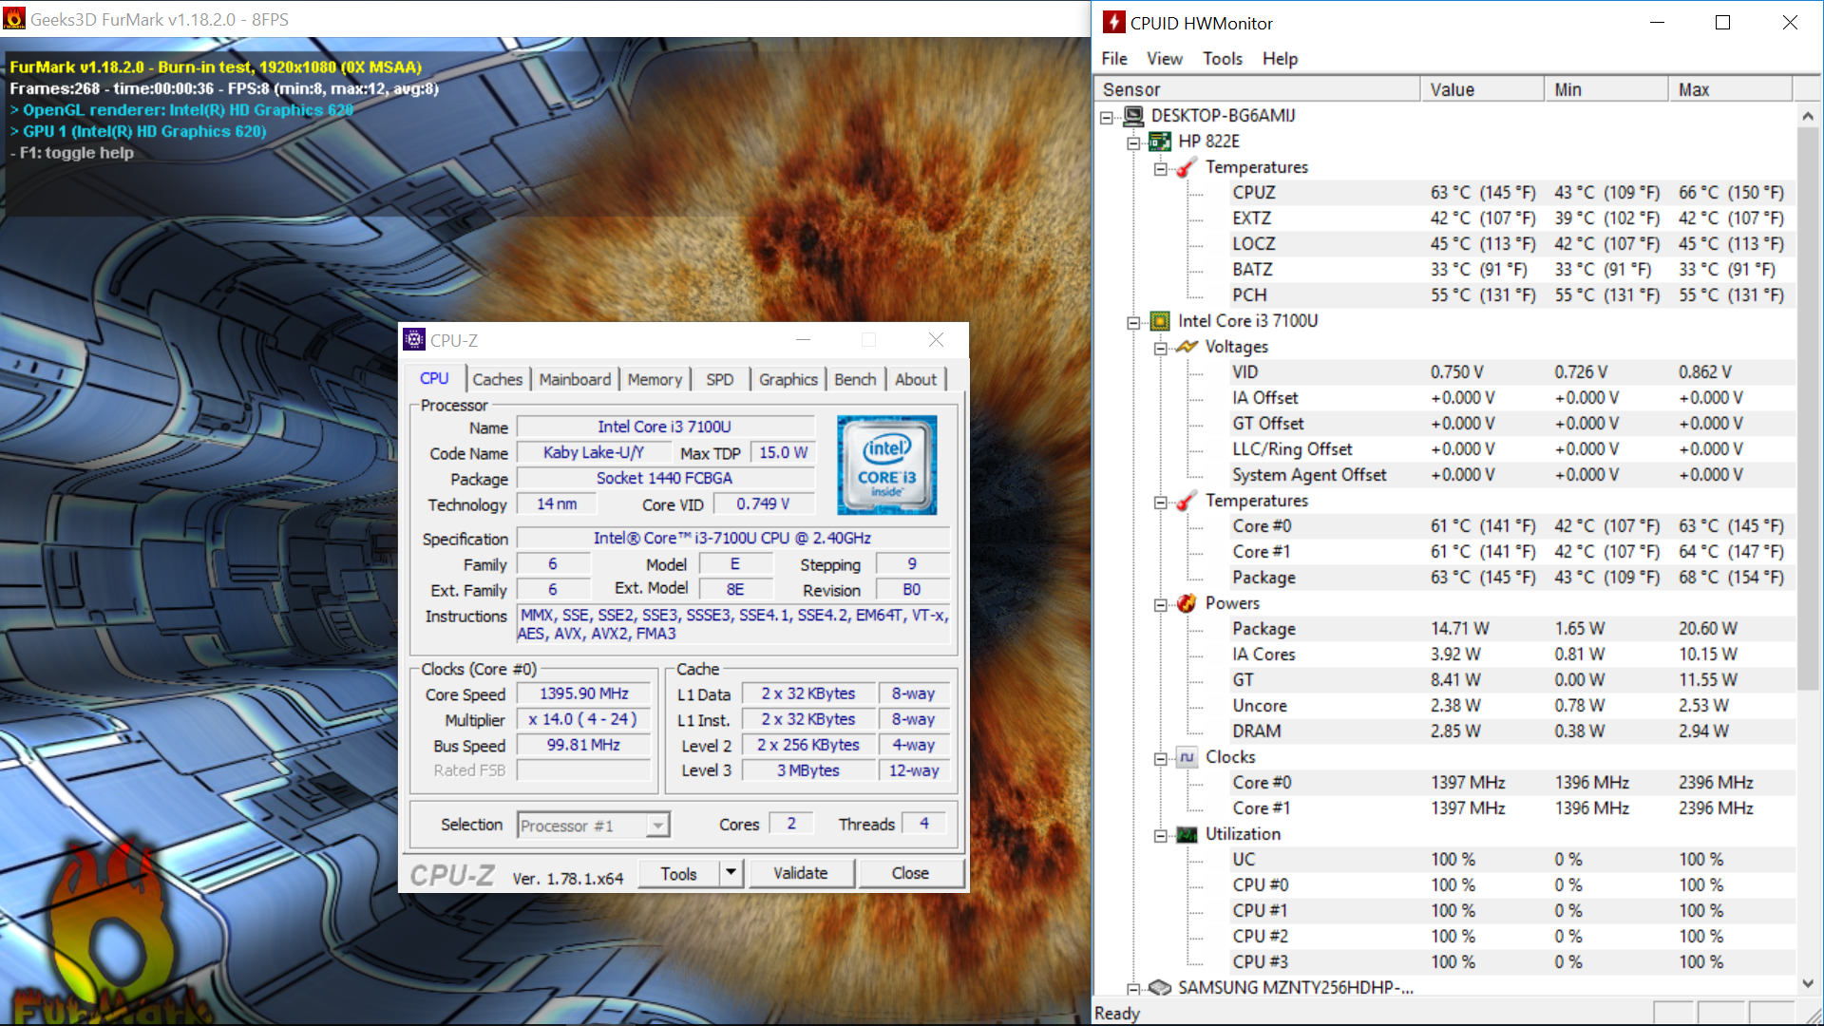The image size is (1824, 1026).
Task: Click the Utilization graph icon
Action: tap(1187, 834)
